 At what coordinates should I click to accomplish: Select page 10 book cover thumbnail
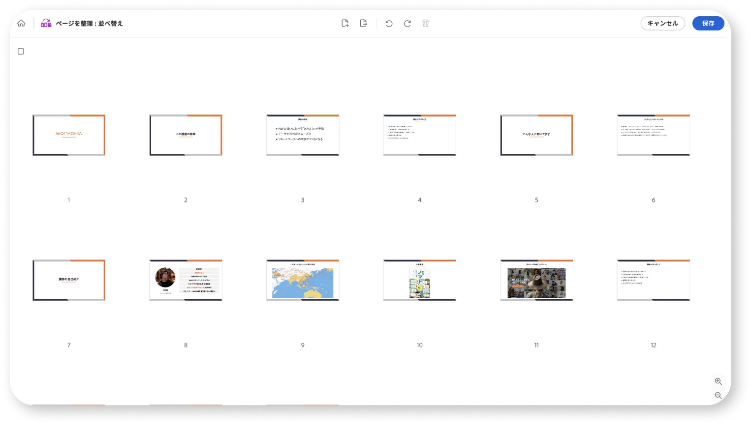pos(420,280)
